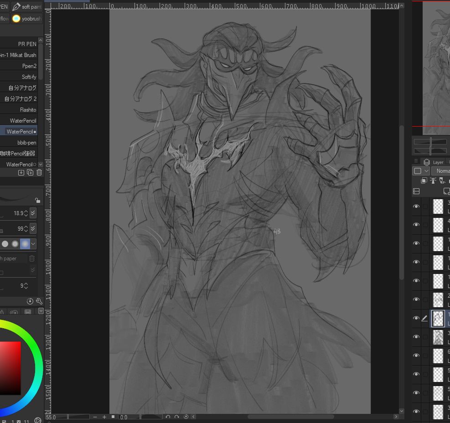Set as reference layer lighthouse icon

(x=433, y=181)
